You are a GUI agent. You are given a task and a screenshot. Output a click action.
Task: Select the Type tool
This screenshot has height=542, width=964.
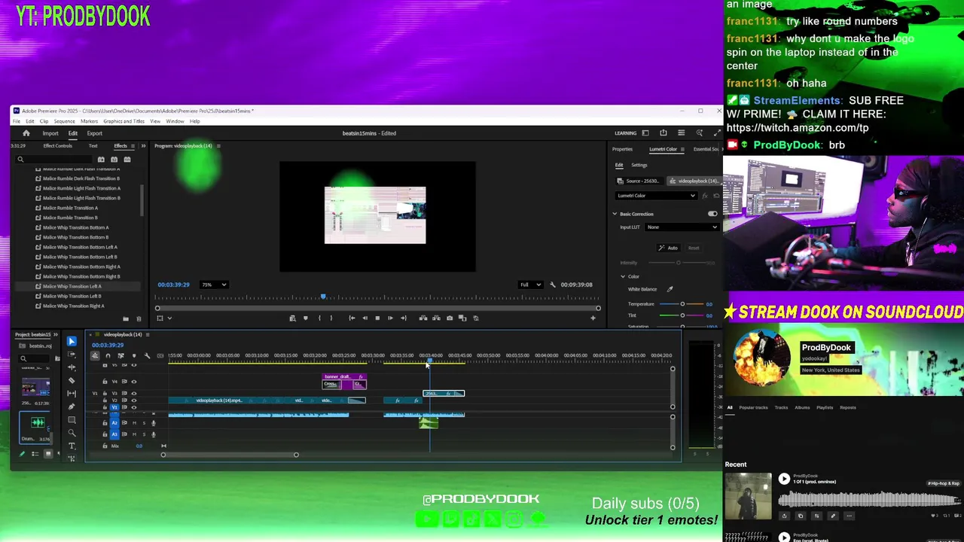(72, 446)
